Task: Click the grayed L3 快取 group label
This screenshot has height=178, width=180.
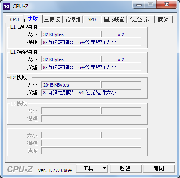Action: tap(19, 103)
